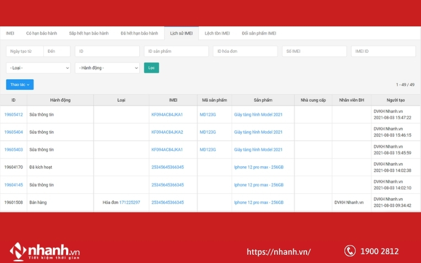The image size is (421, 263).
Task: Go to the Lịch tồn IMEI tab
Action: (x=217, y=34)
